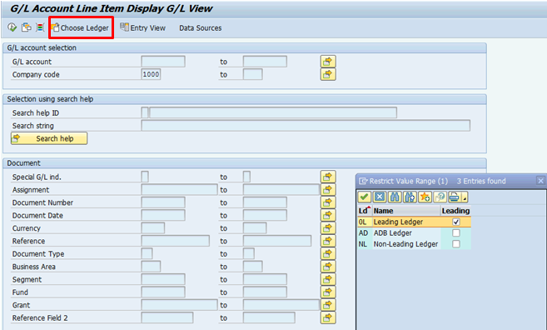Viewport: 547px width, 330px height.
Task: Click the Print icon in popup
Action: (455, 197)
